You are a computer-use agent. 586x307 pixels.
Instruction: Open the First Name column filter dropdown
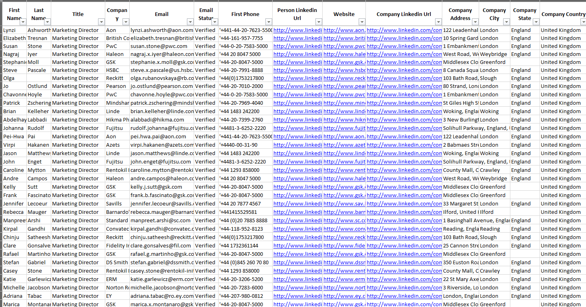(23, 22)
